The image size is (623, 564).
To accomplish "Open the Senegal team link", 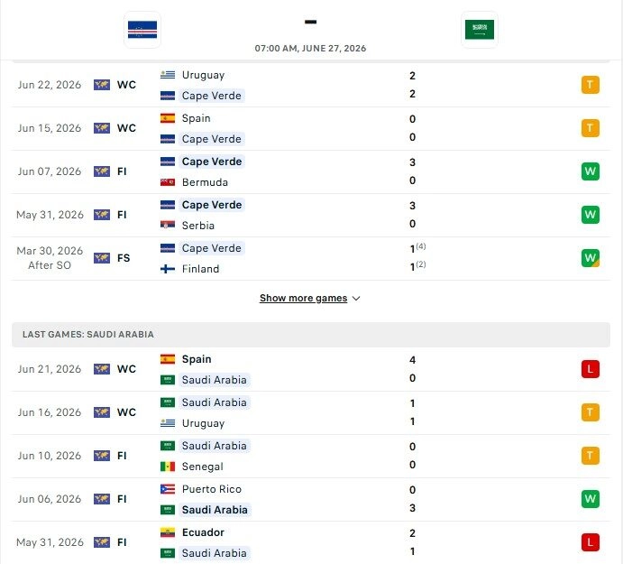I will point(202,467).
